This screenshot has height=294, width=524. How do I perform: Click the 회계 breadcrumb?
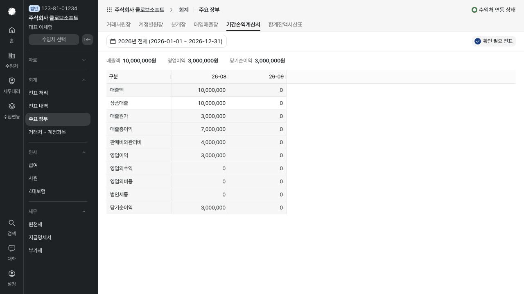point(184,10)
